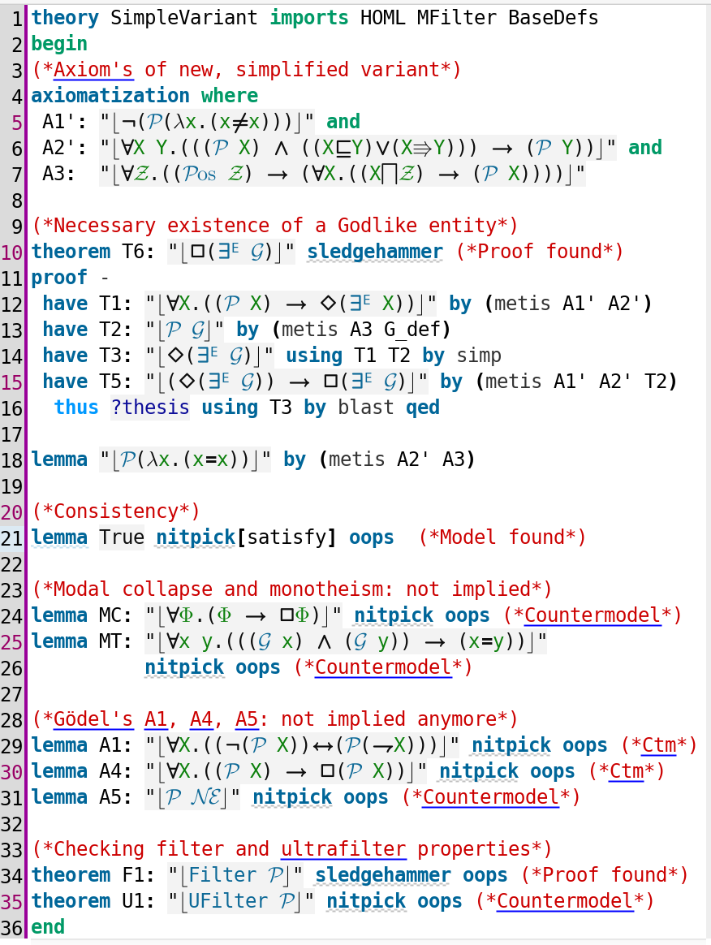
Task: Click the "simp" method on the T3 line
Action: [479, 355]
